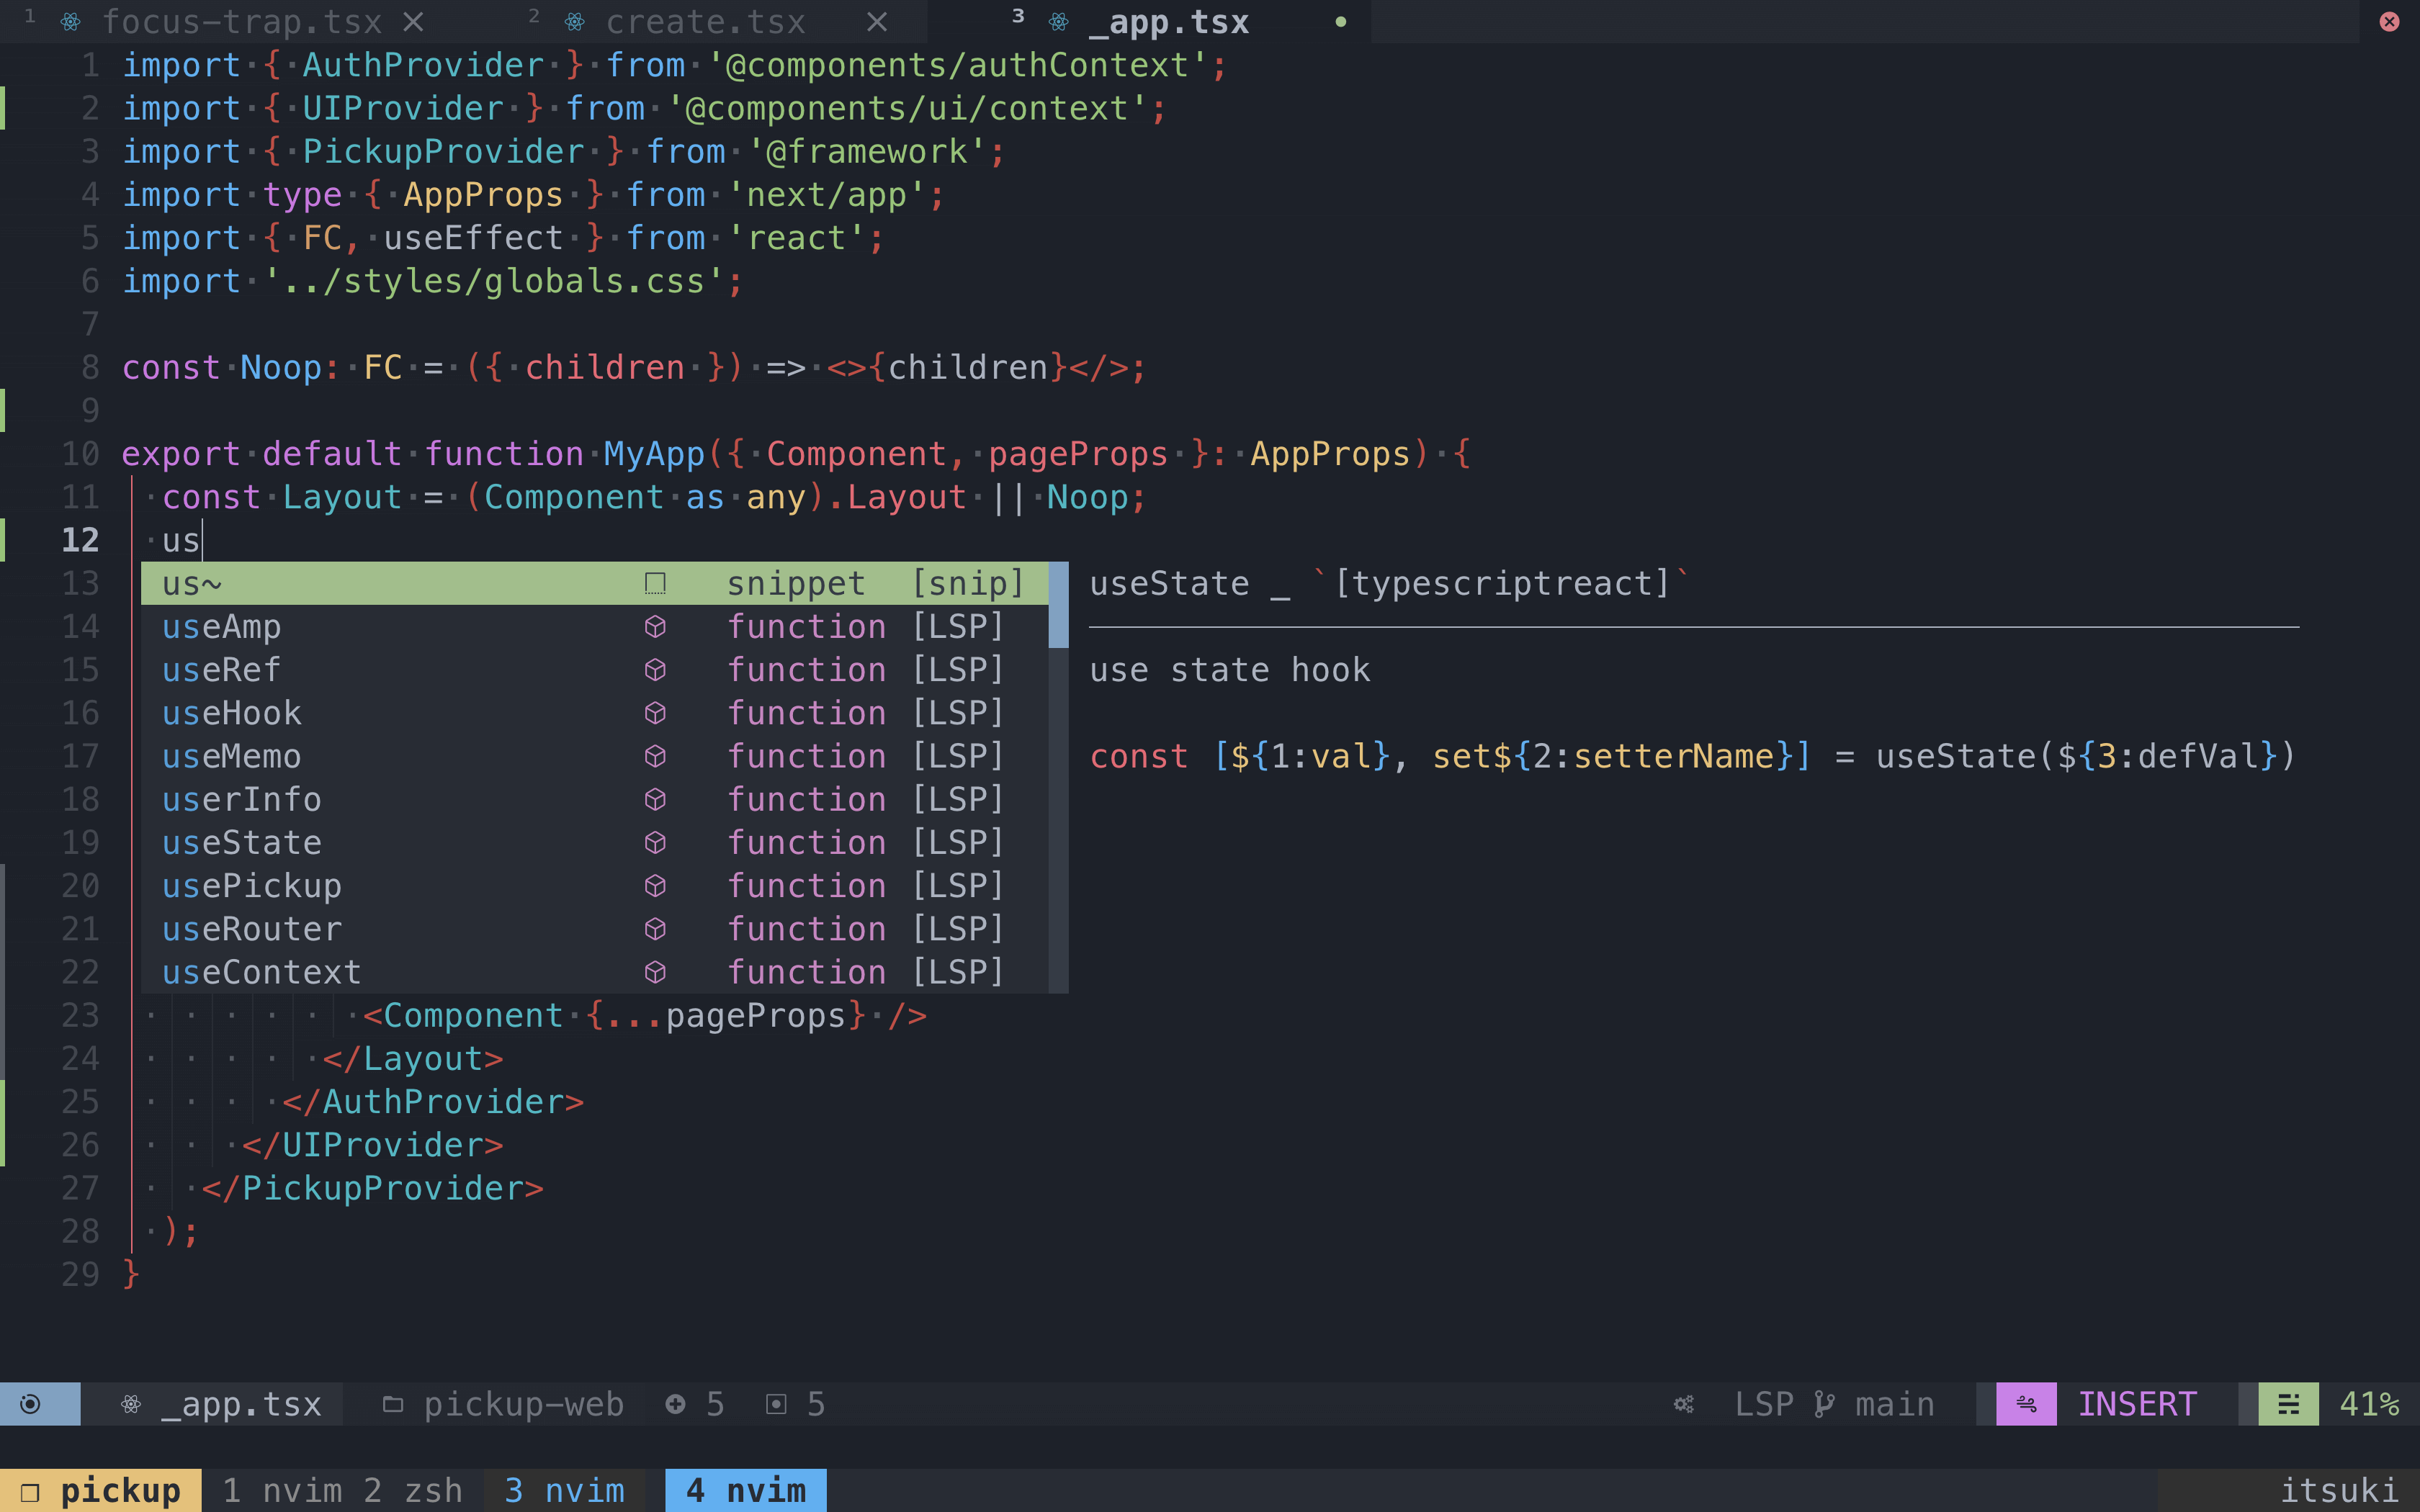Click the function cube icon for useRouter
The height and width of the screenshot is (1512, 2420).
point(655,929)
